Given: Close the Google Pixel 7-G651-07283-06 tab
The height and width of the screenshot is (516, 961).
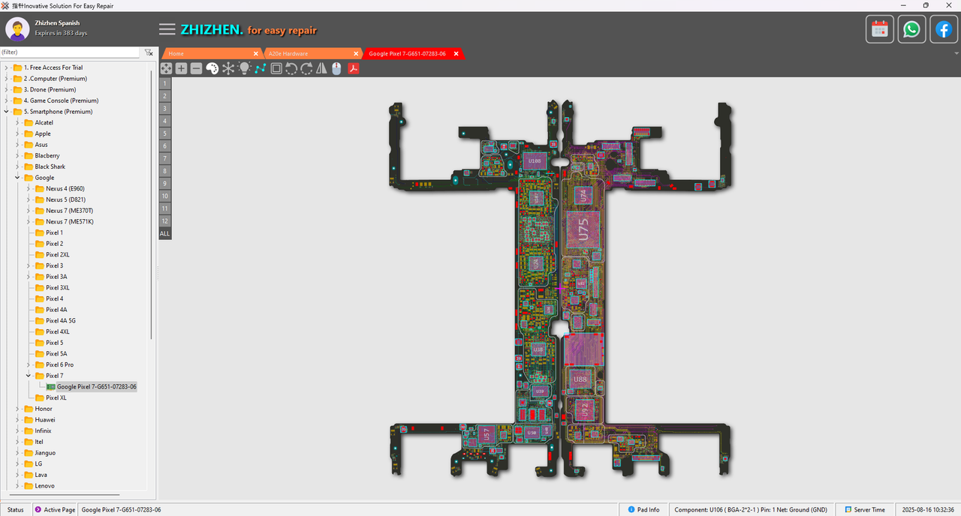Looking at the screenshot, I should tap(456, 54).
